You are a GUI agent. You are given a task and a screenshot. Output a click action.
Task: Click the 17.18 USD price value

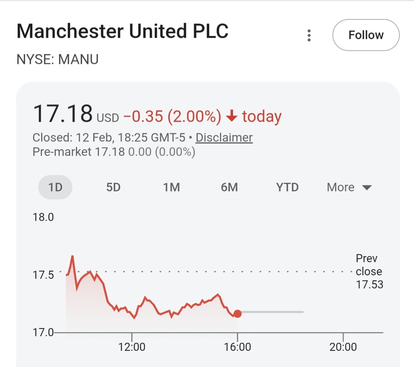63,114
